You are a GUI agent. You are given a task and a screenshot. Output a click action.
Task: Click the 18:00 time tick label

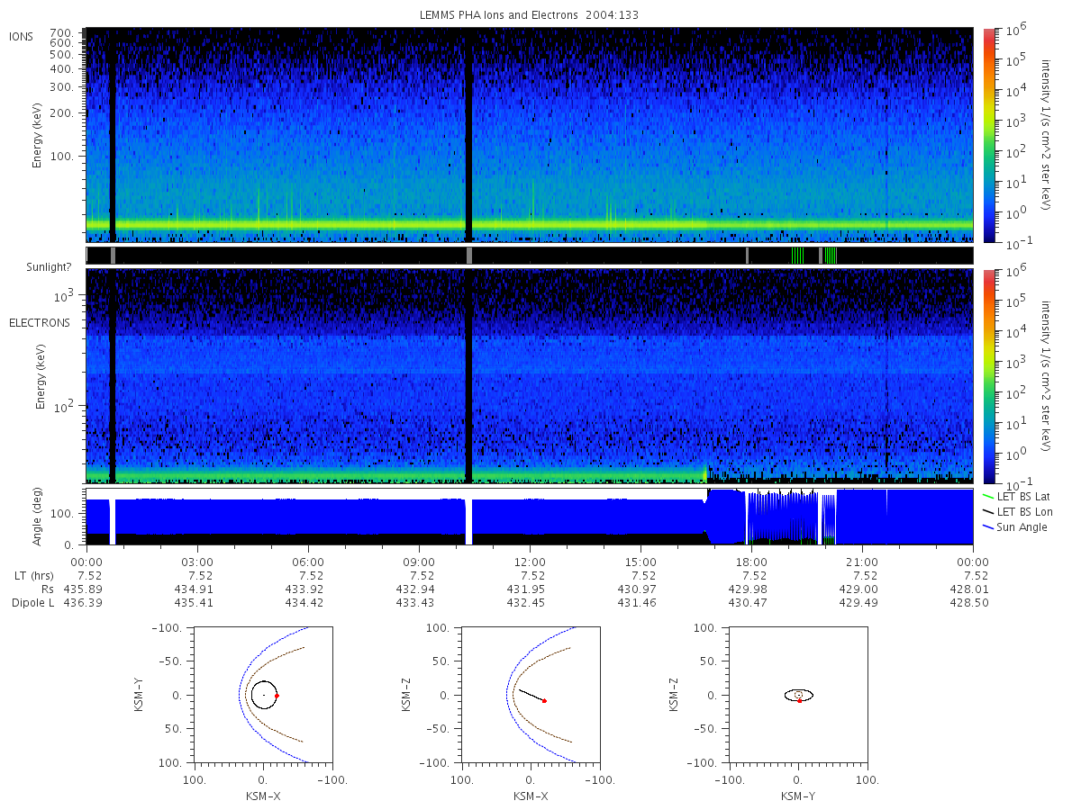[x=751, y=562]
